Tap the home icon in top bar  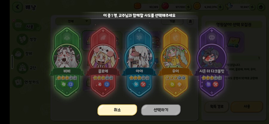tap(261, 7)
